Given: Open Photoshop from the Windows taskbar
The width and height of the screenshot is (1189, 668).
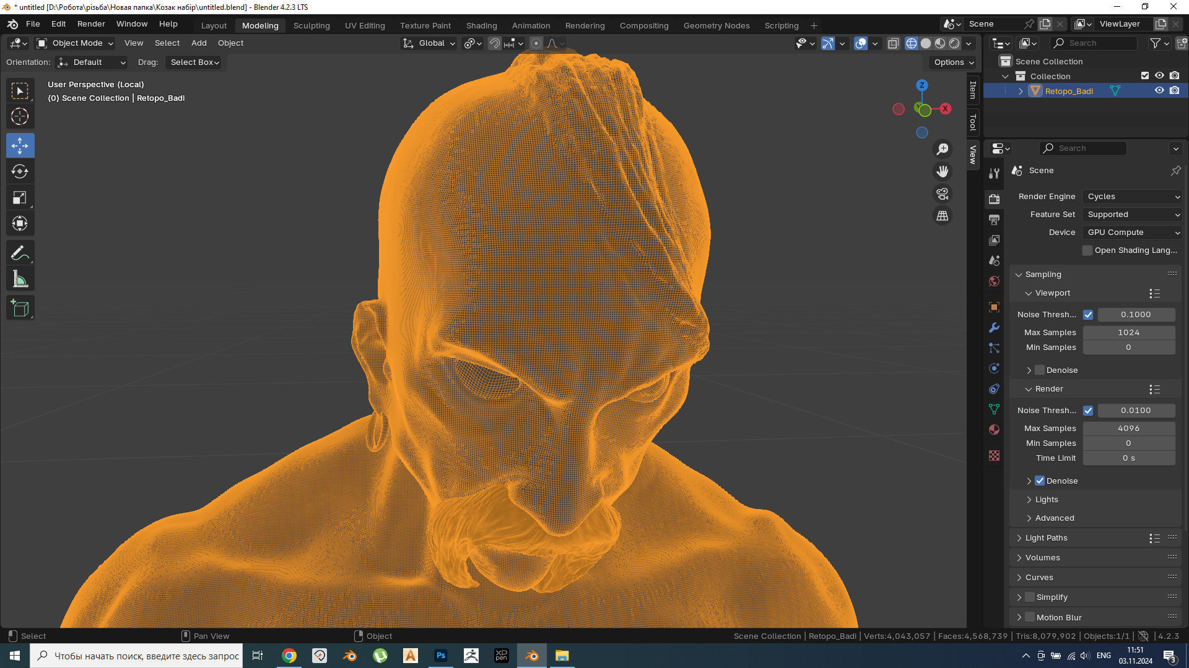Looking at the screenshot, I should click(x=441, y=656).
